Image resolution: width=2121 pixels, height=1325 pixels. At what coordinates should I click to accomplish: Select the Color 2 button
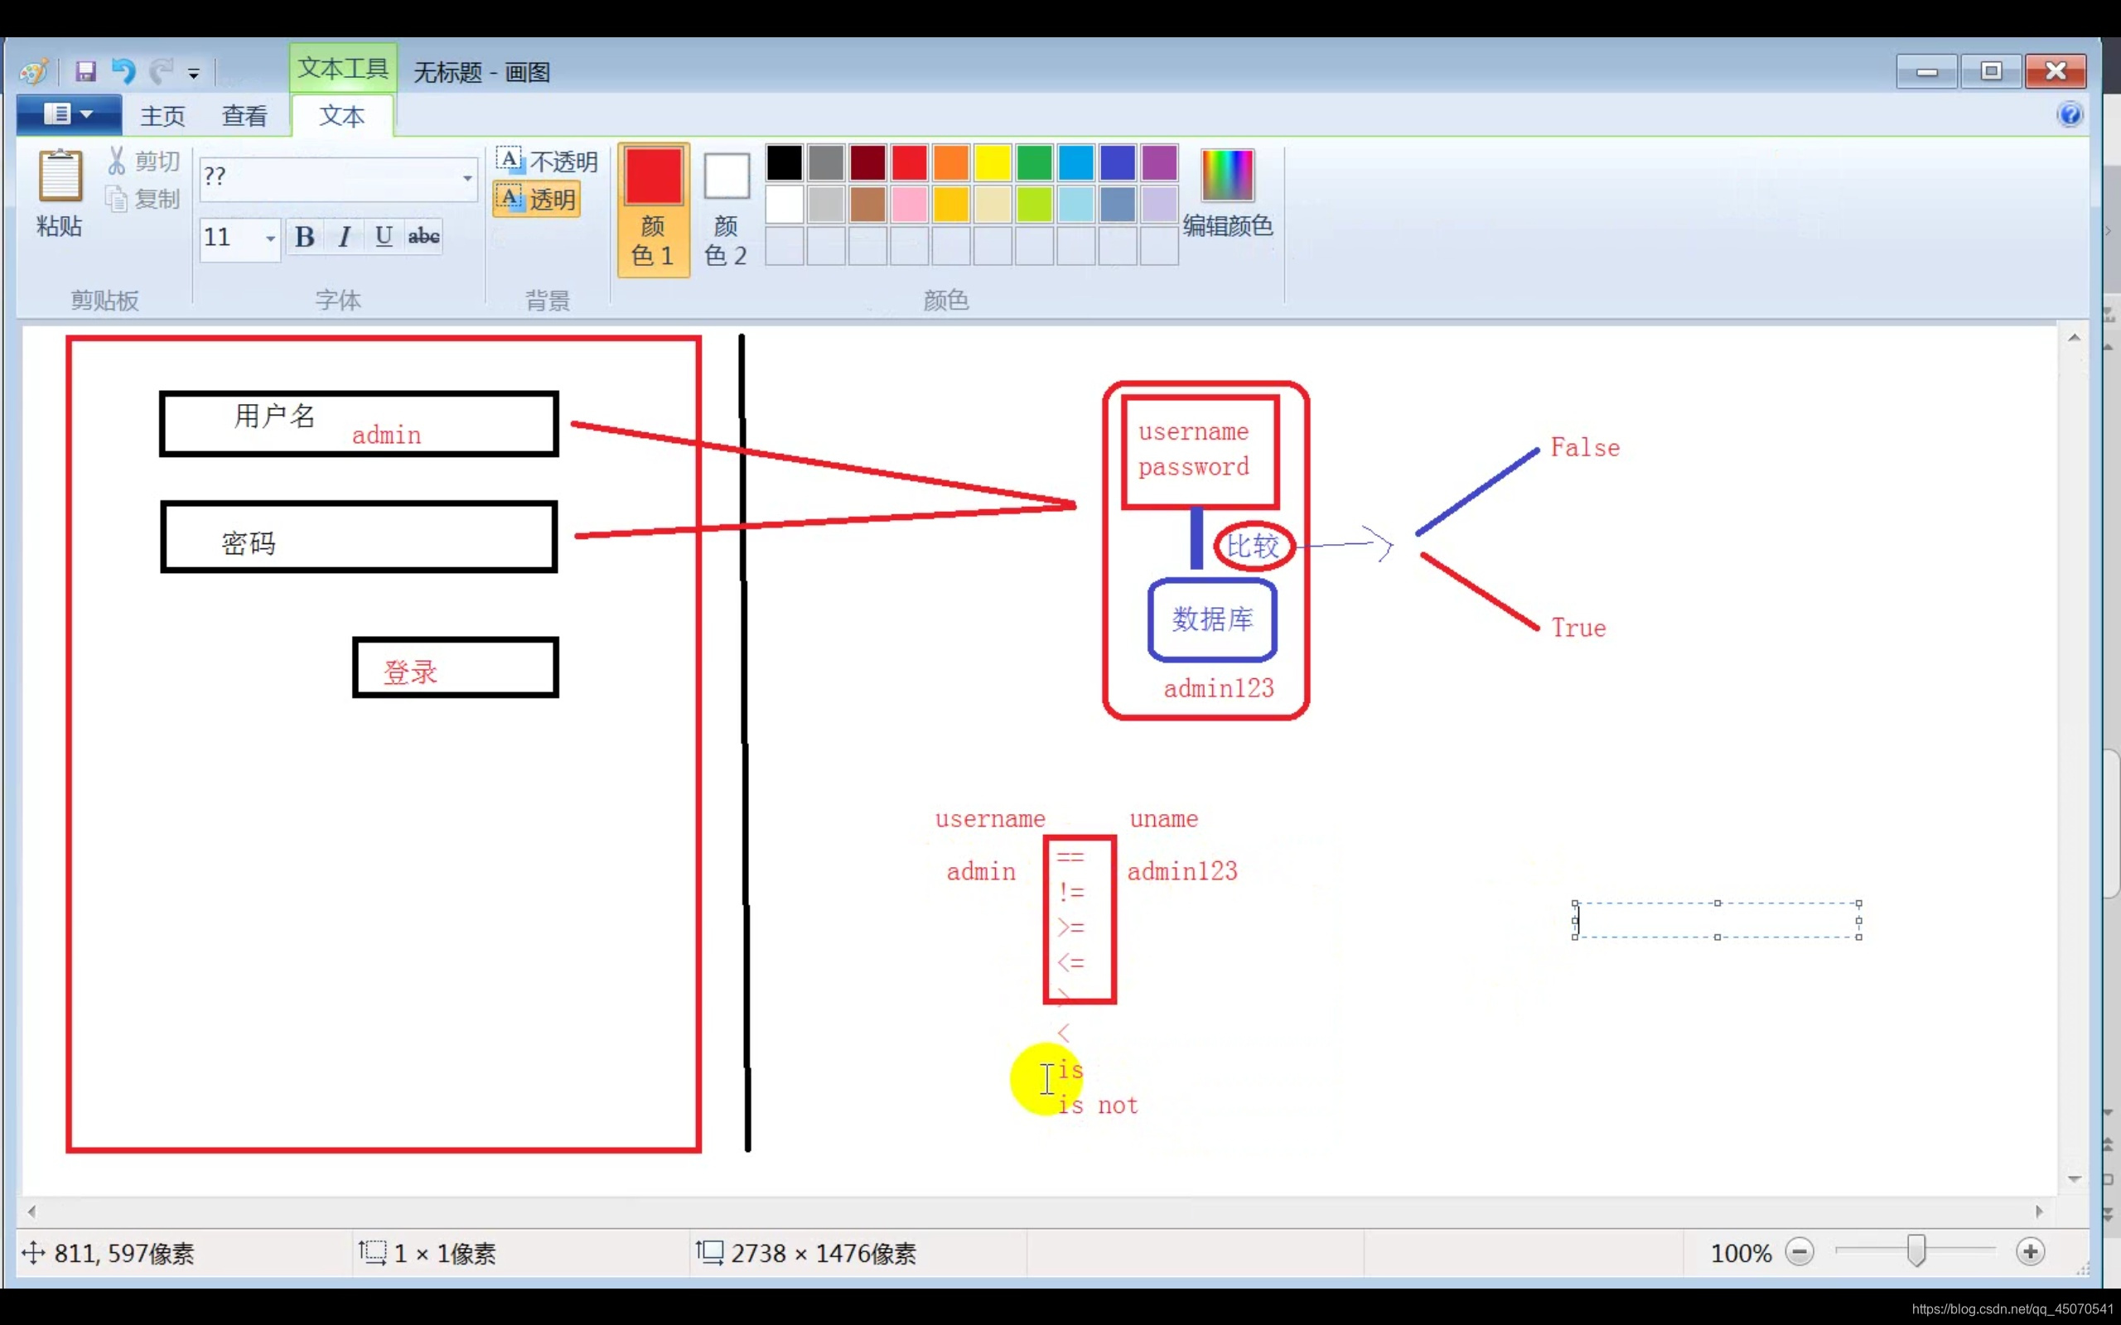tap(726, 210)
